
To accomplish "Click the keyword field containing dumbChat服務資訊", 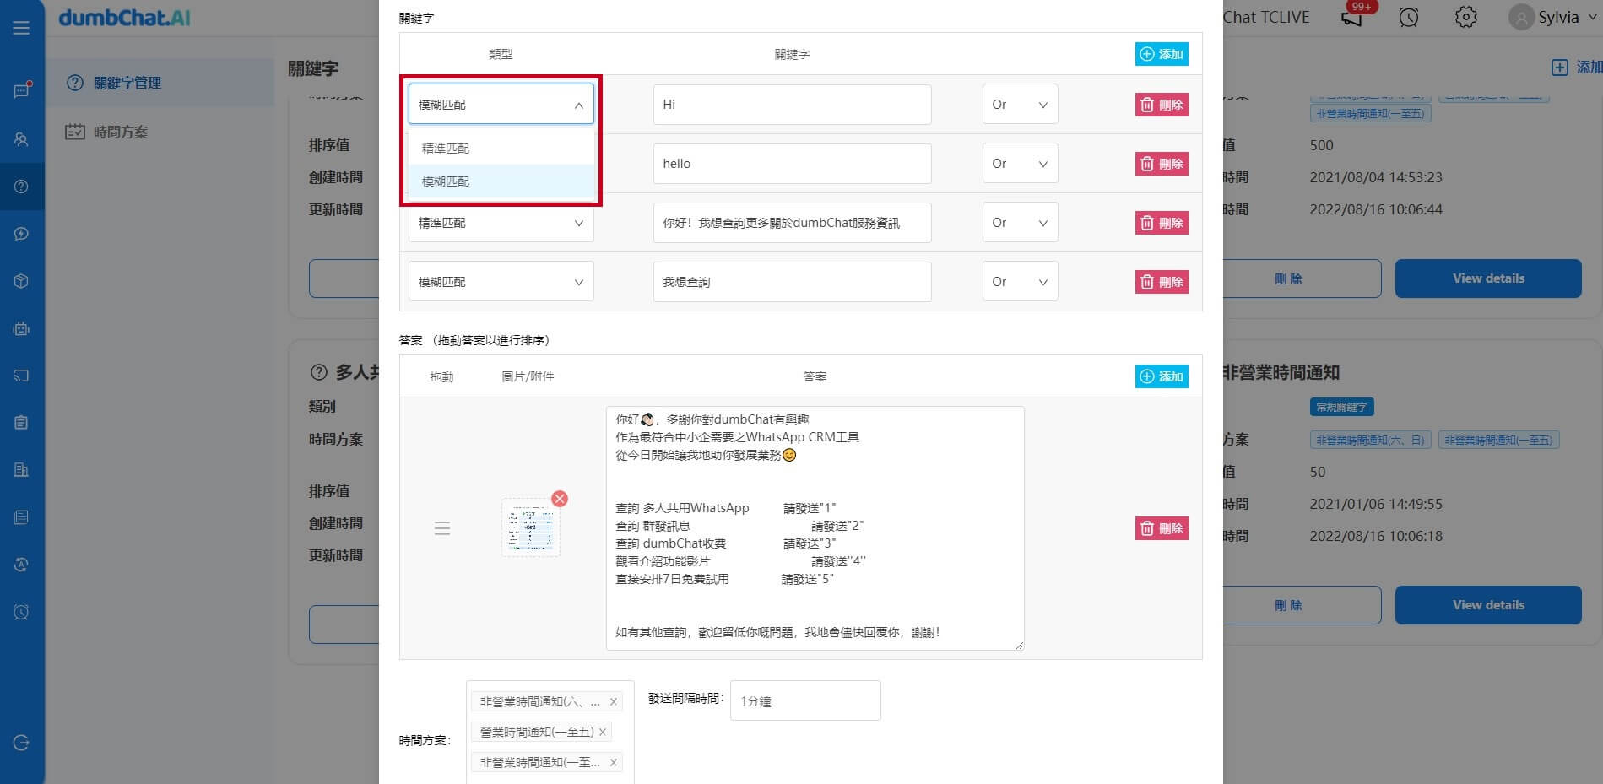I will click(x=792, y=223).
